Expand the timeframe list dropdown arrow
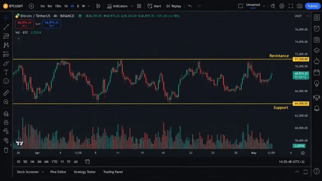The width and height of the screenshot is (322, 181). 89,6
